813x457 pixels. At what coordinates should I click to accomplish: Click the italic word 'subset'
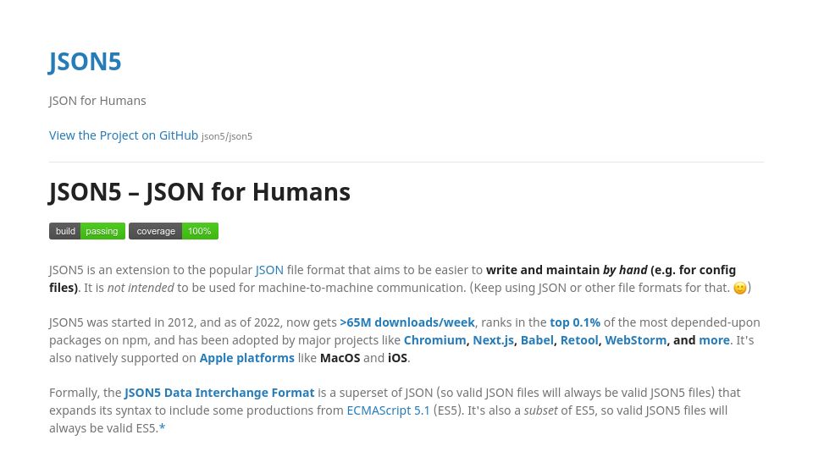pyautogui.click(x=541, y=410)
